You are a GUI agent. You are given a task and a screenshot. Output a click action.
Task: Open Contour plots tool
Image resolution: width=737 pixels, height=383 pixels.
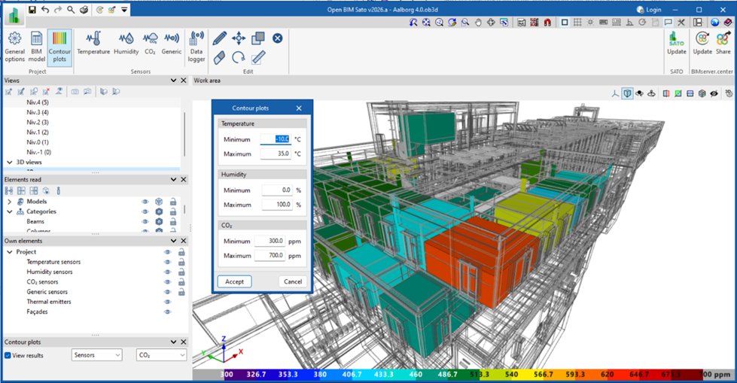[x=59, y=47]
